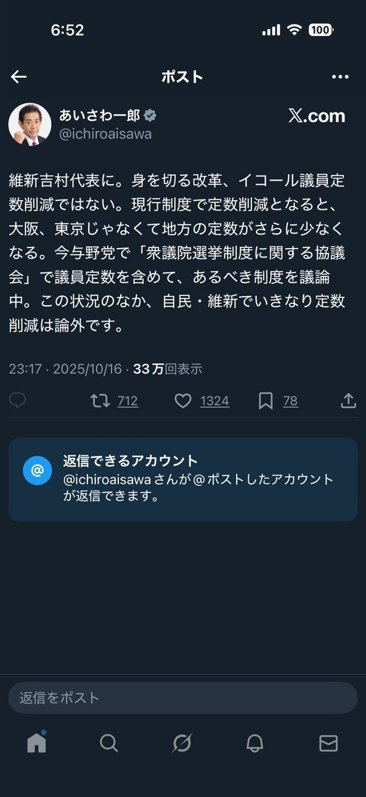Image resolution: width=366 pixels, height=797 pixels.
Task: Tap the X.com logo
Action: click(316, 116)
